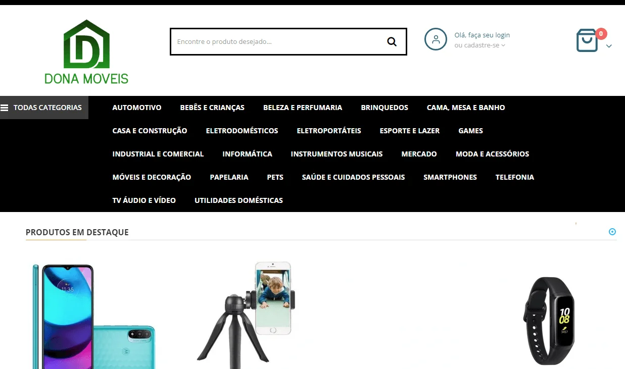Expand the 'ou cadastre-se' dropdown
625x369 pixels.
point(479,45)
